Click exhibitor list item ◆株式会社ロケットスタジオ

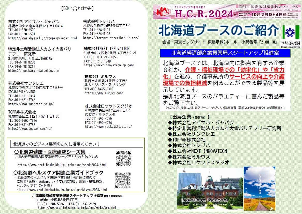pos(198,162)
